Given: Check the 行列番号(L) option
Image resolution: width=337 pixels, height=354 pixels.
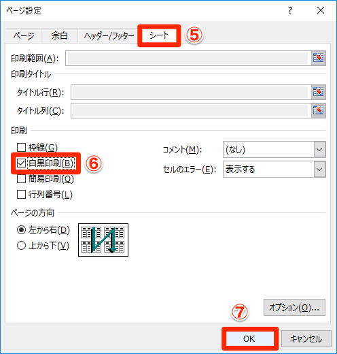Looking at the screenshot, I should (x=21, y=195).
